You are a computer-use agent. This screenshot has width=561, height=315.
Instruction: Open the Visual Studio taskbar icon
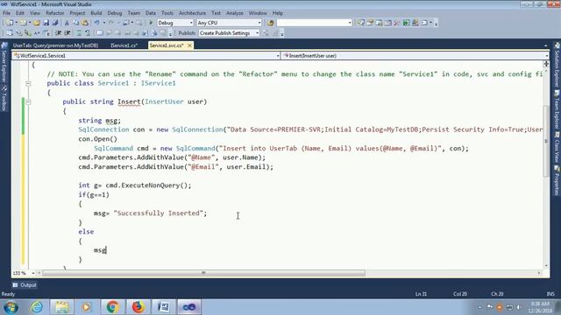pos(189,307)
